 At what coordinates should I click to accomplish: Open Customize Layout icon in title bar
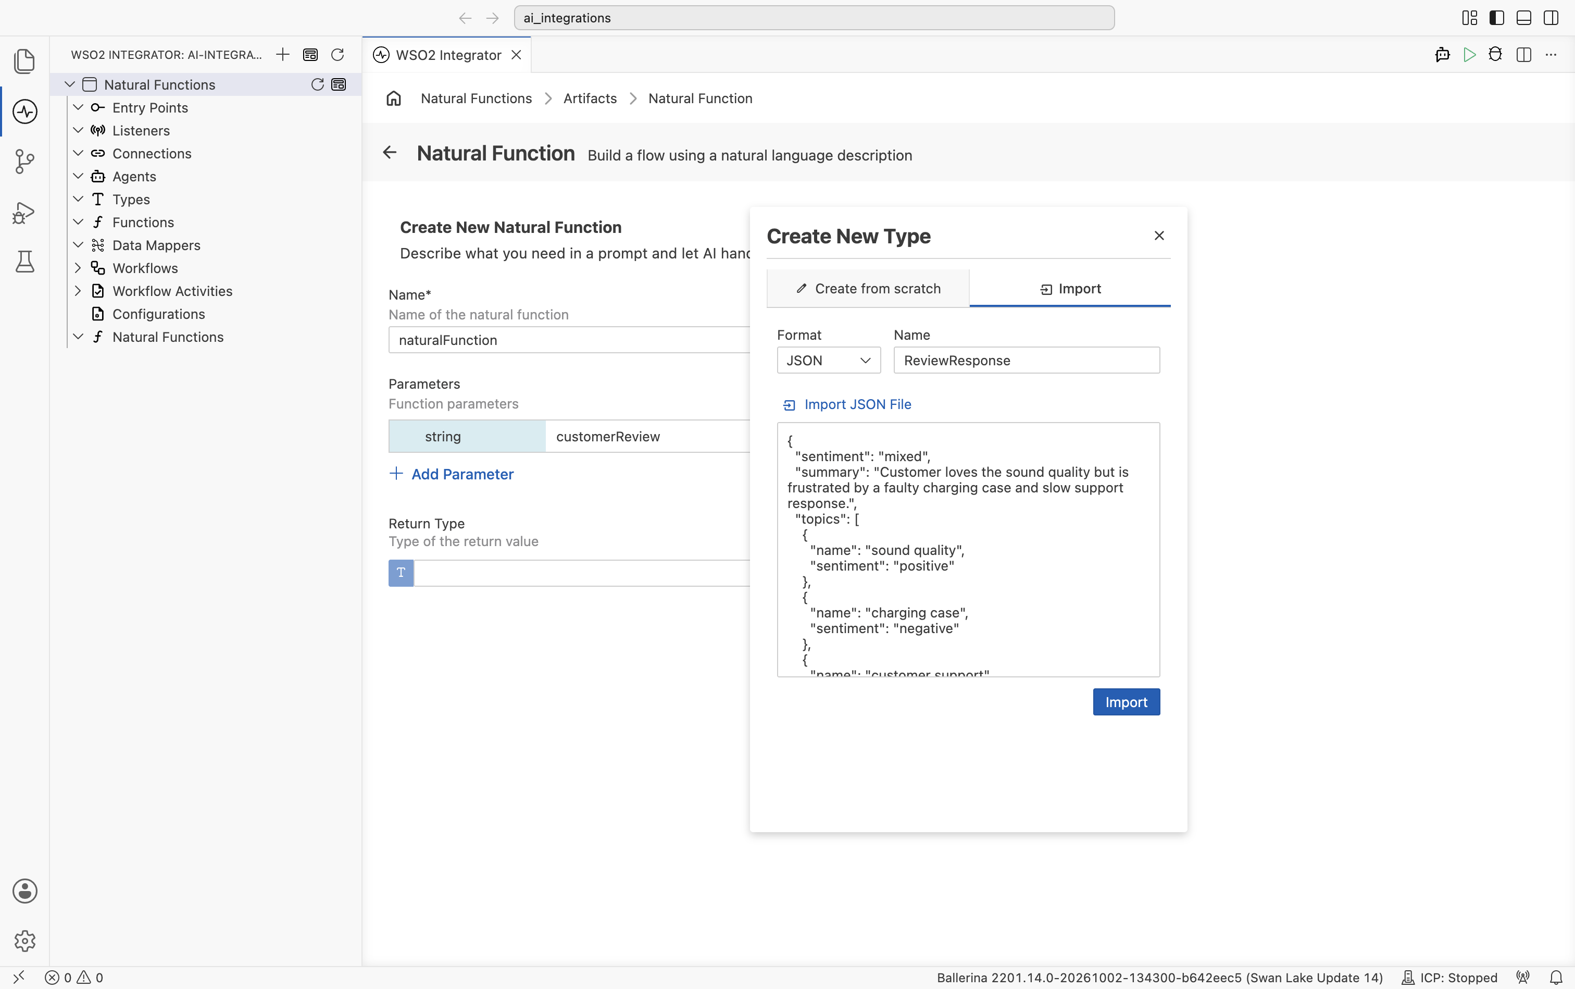[x=1469, y=18]
